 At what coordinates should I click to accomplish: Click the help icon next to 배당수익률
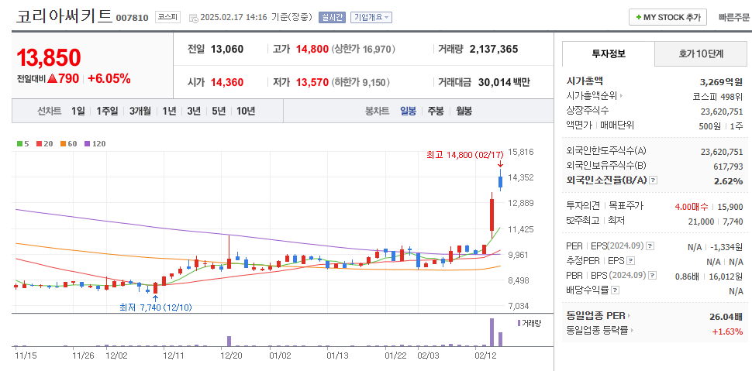click(x=616, y=290)
